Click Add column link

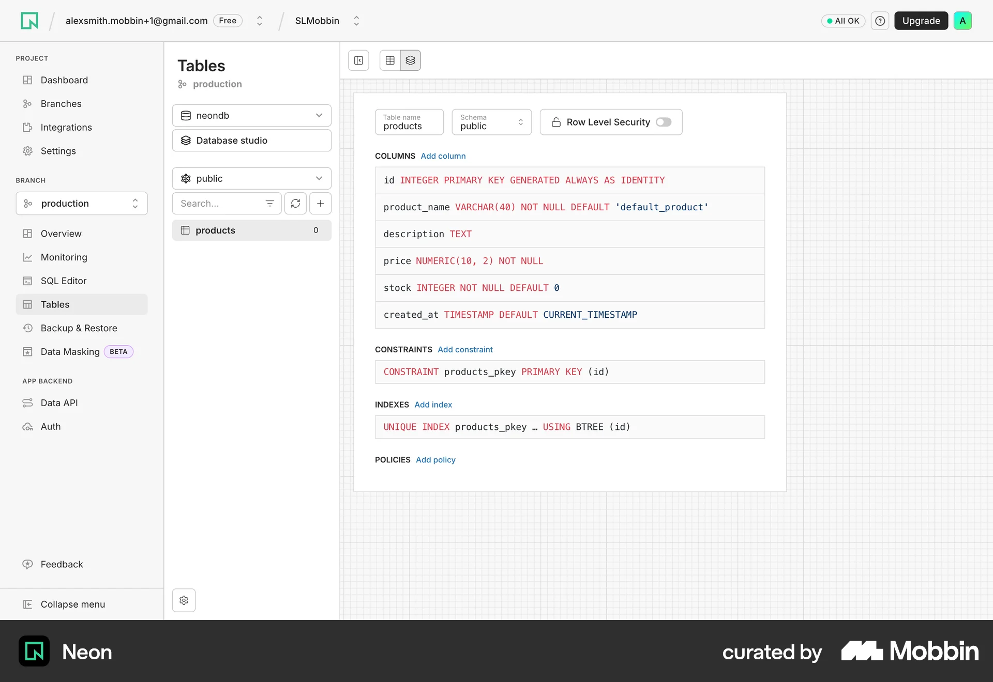(x=443, y=156)
